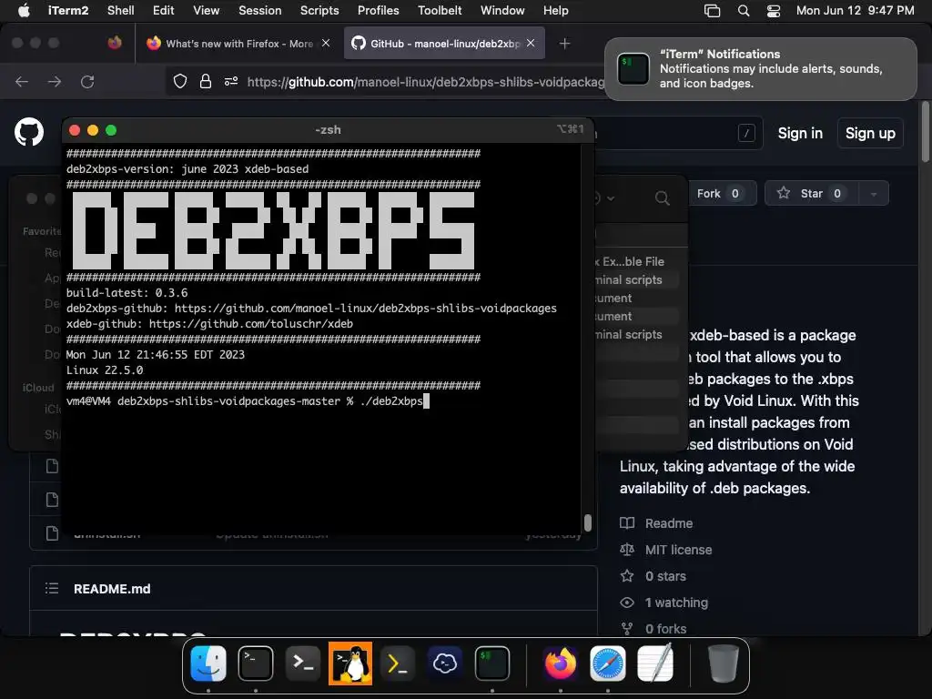Click the site security padlock icon
The height and width of the screenshot is (699, 932).
pos(206,81)
